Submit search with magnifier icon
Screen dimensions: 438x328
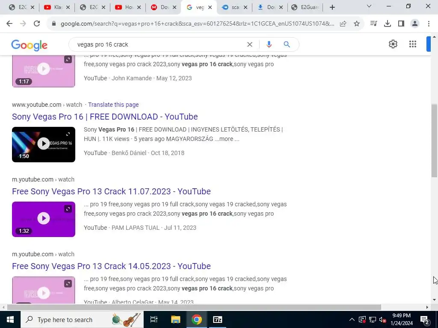(287, 44)
